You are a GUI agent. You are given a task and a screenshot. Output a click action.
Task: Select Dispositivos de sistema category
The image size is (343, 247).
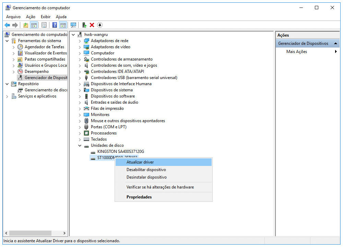pyautogui.click(x=111, y=90)
